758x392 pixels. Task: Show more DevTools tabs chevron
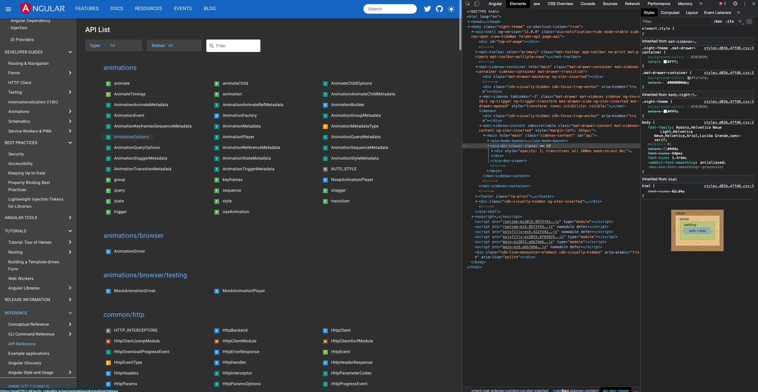click(701, 4)
